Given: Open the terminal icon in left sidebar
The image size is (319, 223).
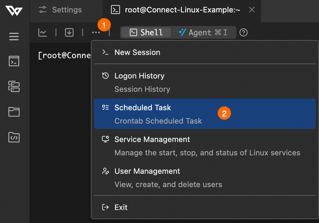Looking at the screenshot, I should click(x=14, y=61).
